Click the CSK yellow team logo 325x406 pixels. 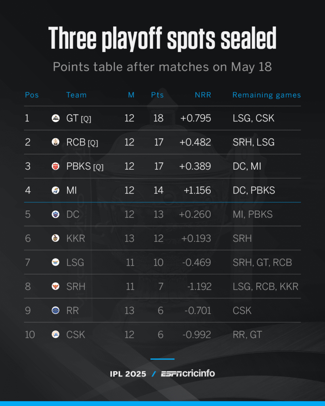tap(56, 335)
